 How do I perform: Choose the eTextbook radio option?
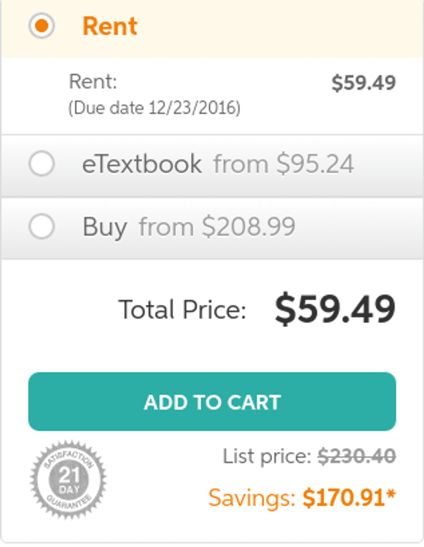coord(42,164)
